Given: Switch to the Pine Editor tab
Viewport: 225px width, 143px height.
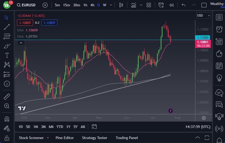Looking at the screenshot, I should (65, 138).
